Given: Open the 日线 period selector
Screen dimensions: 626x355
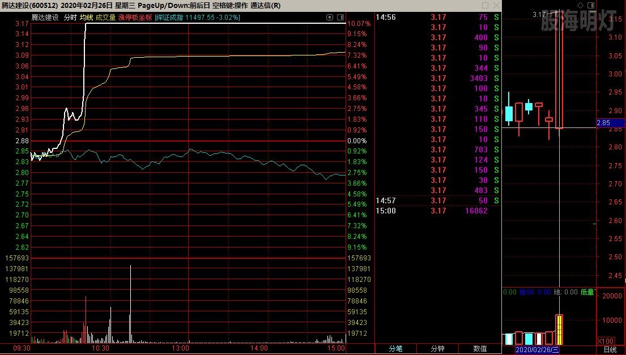Looking at the screenshot, I should [x=610, y=350].
